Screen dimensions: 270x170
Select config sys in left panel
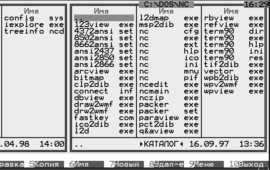click(34, 18)
